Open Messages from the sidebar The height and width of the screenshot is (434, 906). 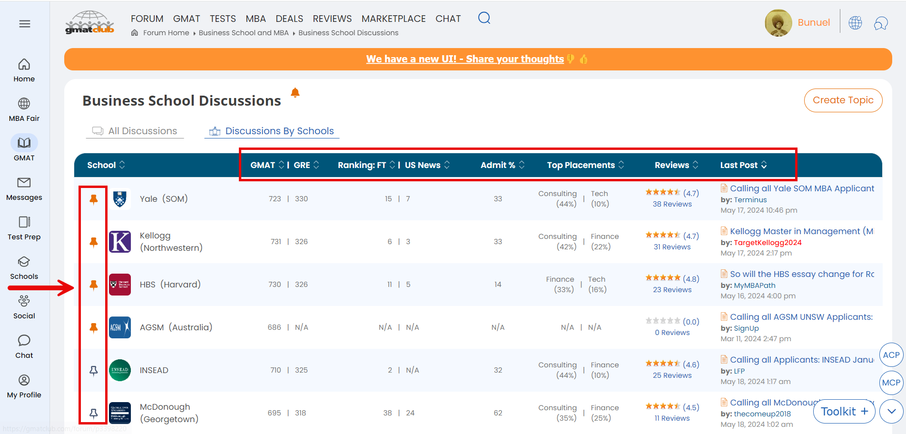click(x=24, y=183)
